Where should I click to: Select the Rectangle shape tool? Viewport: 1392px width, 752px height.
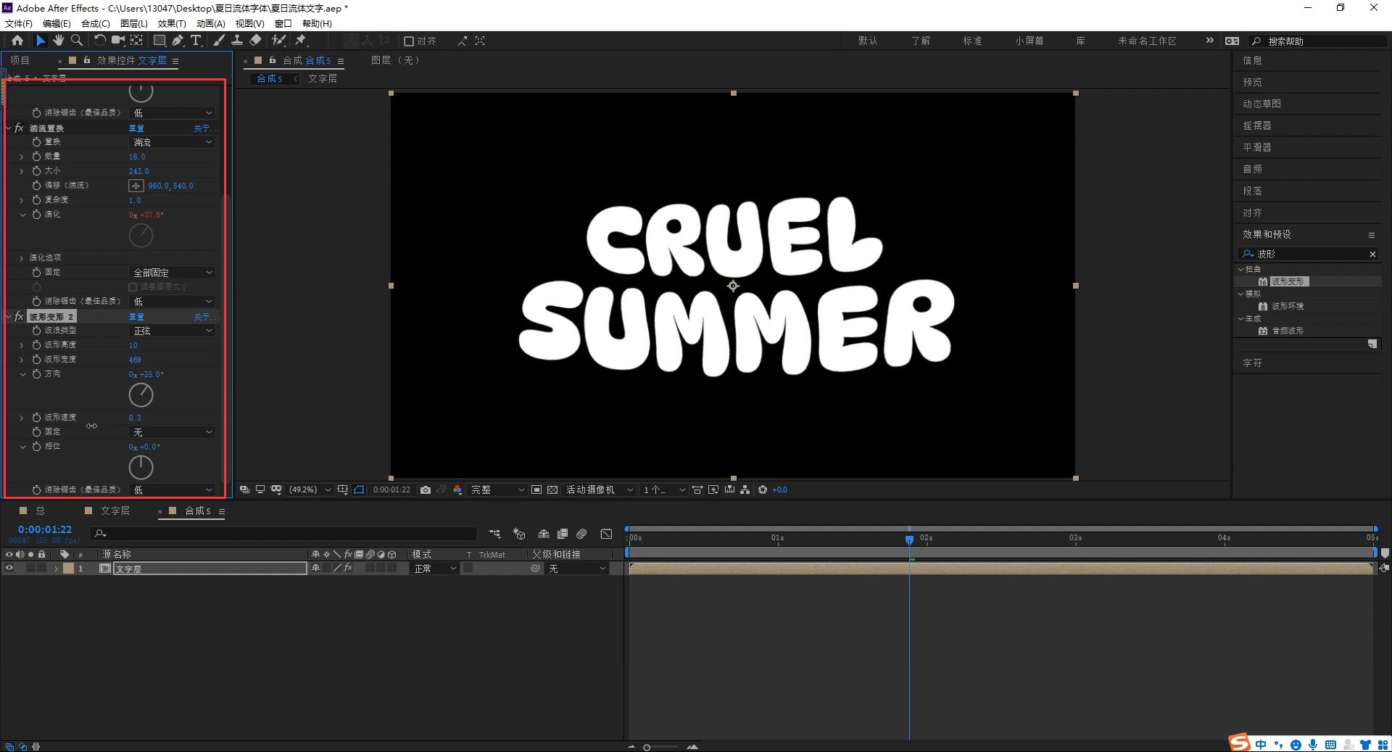click(159, 41)
